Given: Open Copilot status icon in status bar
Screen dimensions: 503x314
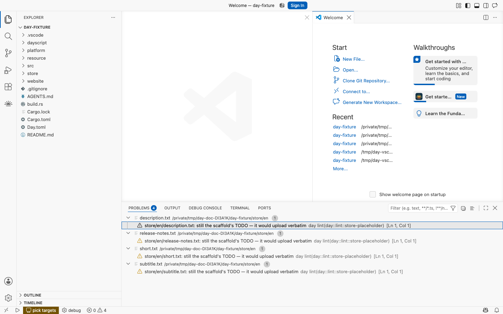Looking at the screenshot, I should pyautogui.click(x=486, y=310).
